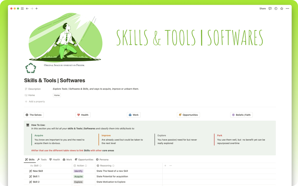Viewport: 298px width, 186px height.
Task: Show info for the Reasoning column
Action: coord(114,166)
